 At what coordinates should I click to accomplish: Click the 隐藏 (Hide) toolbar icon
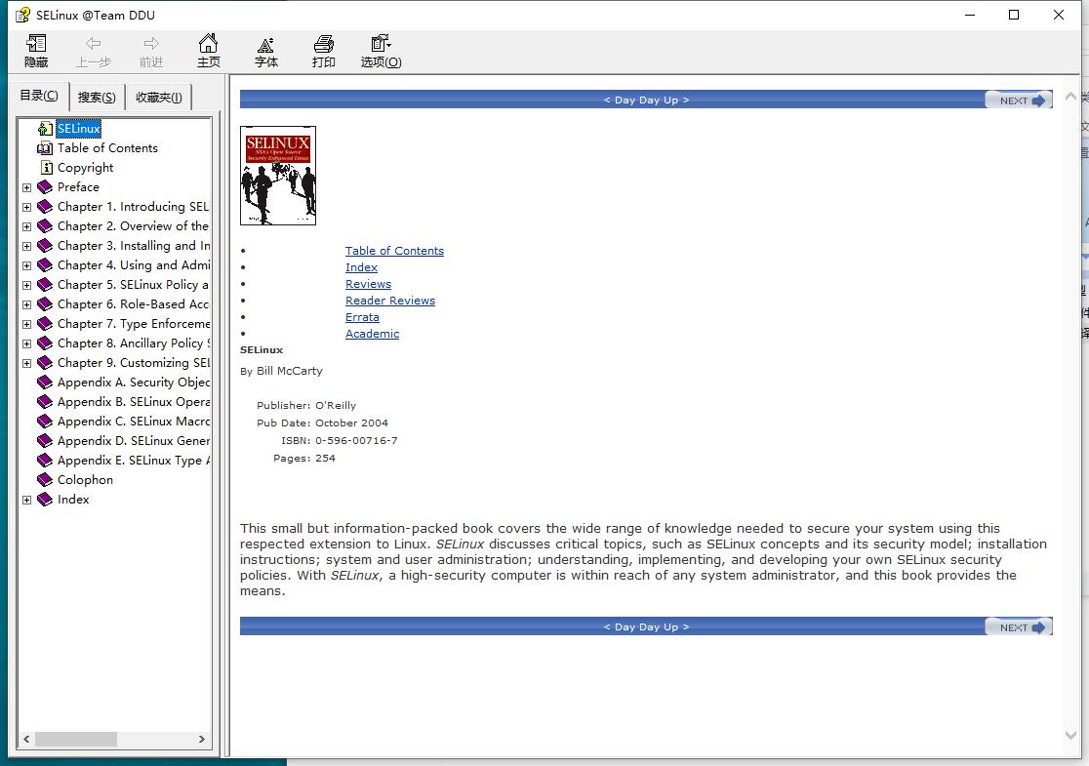coord(35,51)
